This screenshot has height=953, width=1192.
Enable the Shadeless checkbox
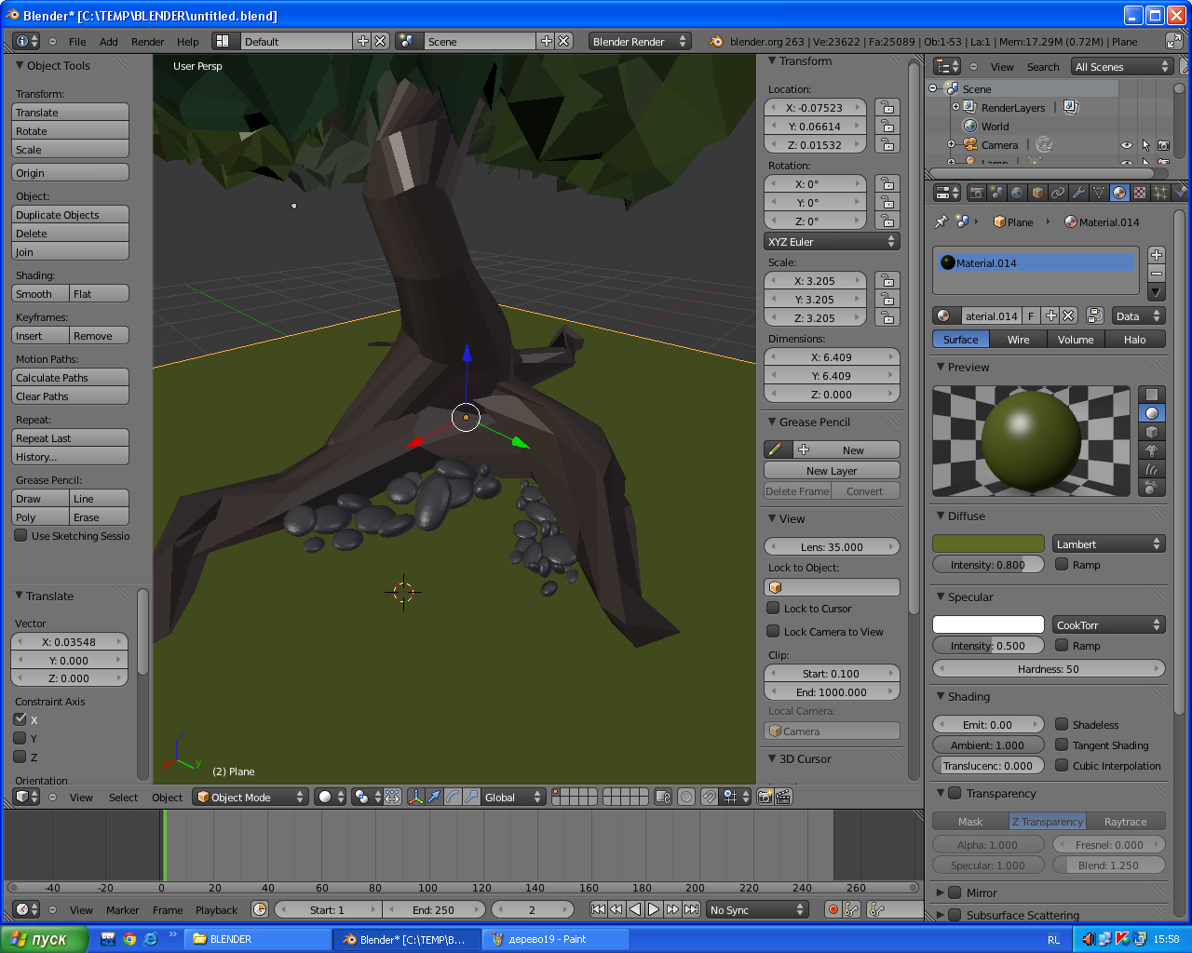1062,724
